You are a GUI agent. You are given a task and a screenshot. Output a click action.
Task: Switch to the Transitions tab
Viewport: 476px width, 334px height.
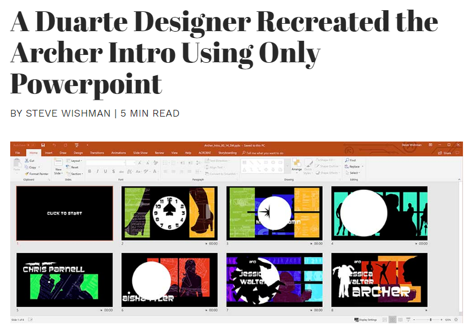(97, 153)
